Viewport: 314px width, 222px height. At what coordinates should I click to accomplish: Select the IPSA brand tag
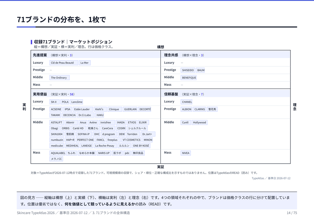[x=68, y=109]
